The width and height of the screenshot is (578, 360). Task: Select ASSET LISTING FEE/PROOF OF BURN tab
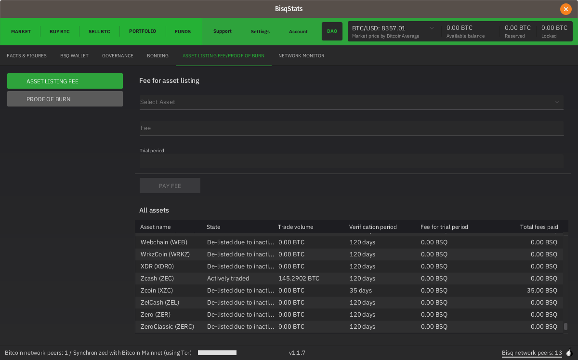(x=223, y=56)
